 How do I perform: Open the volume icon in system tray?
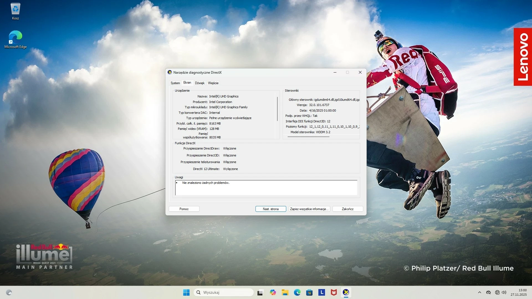(504, 292)
